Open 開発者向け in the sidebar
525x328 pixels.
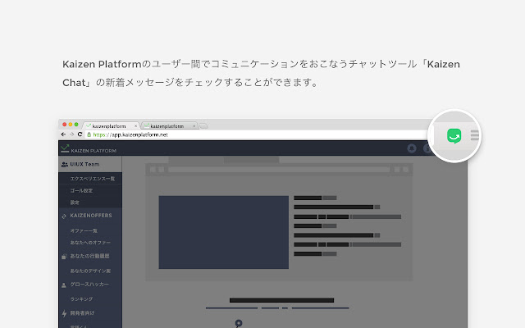click(82, 313)
